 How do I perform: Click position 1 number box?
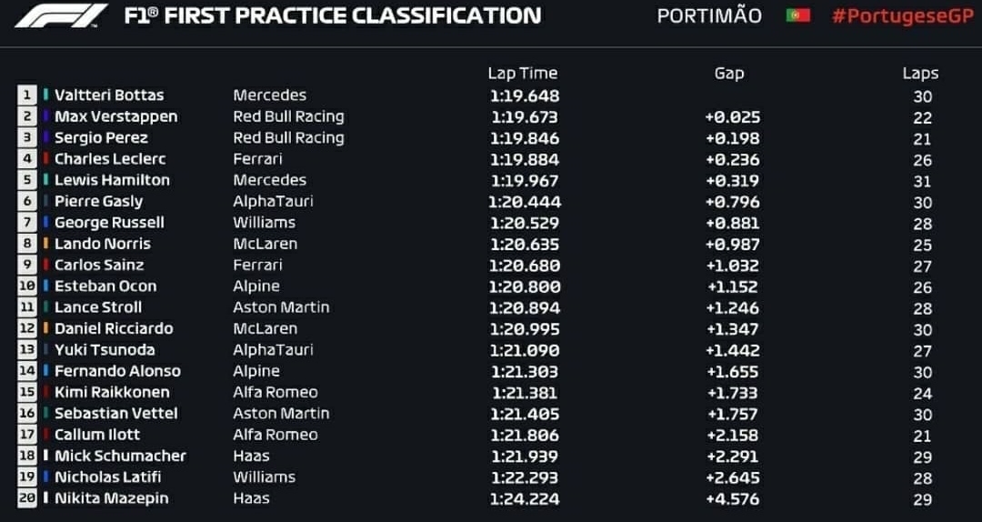26,95
